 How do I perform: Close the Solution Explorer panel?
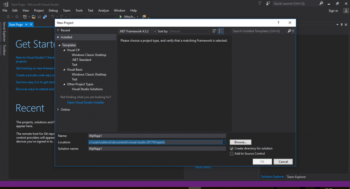[346, 24]
